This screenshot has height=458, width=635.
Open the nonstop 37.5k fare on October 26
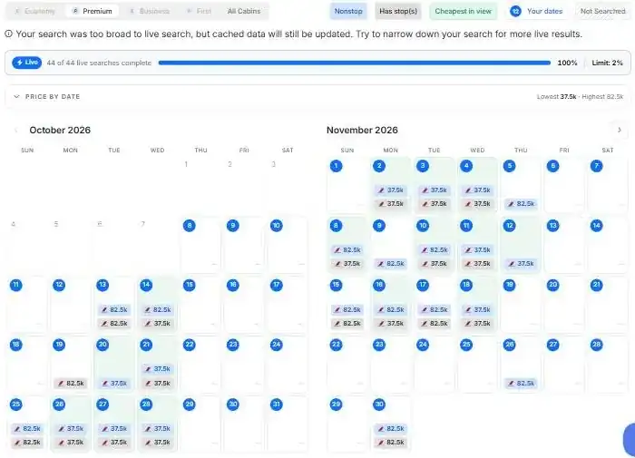(71, 428)
